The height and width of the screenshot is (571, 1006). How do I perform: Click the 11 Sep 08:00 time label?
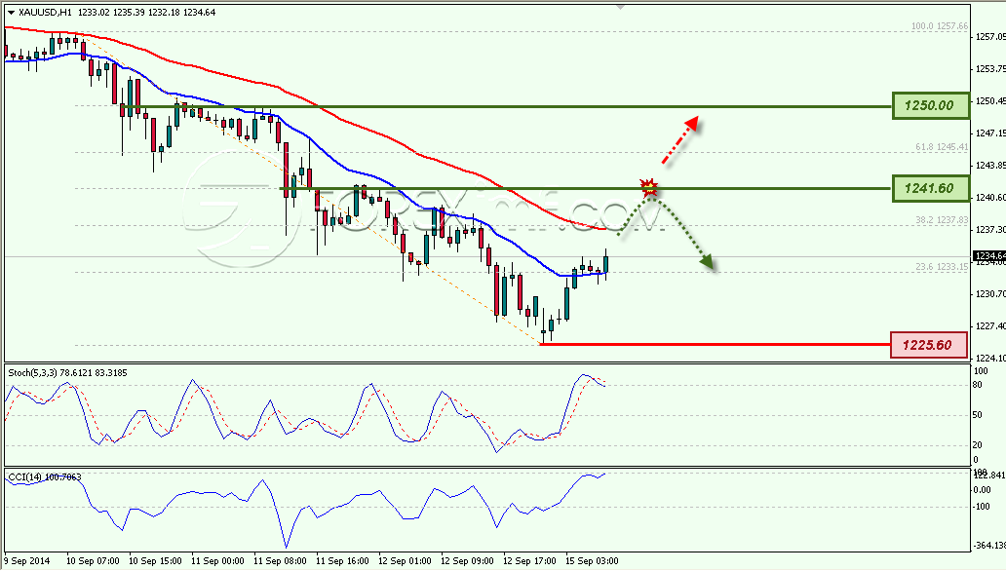tap(280, 560)
